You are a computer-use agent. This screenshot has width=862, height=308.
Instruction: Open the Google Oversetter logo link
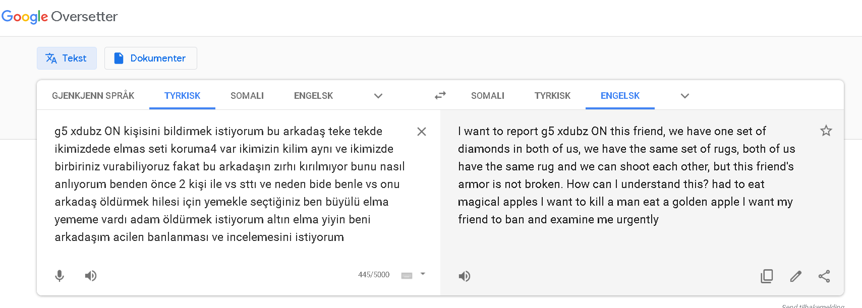coord(60,17)
